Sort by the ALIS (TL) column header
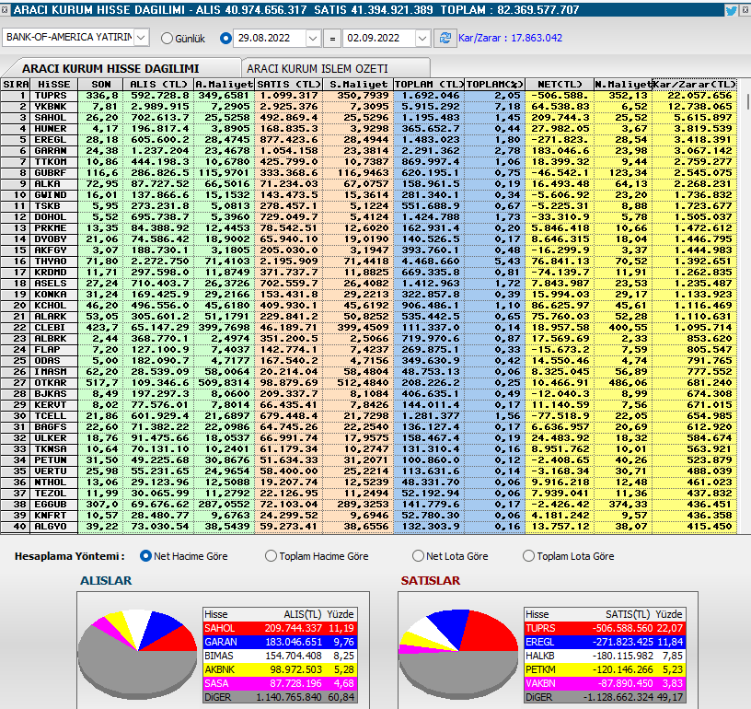 [158, 85]
